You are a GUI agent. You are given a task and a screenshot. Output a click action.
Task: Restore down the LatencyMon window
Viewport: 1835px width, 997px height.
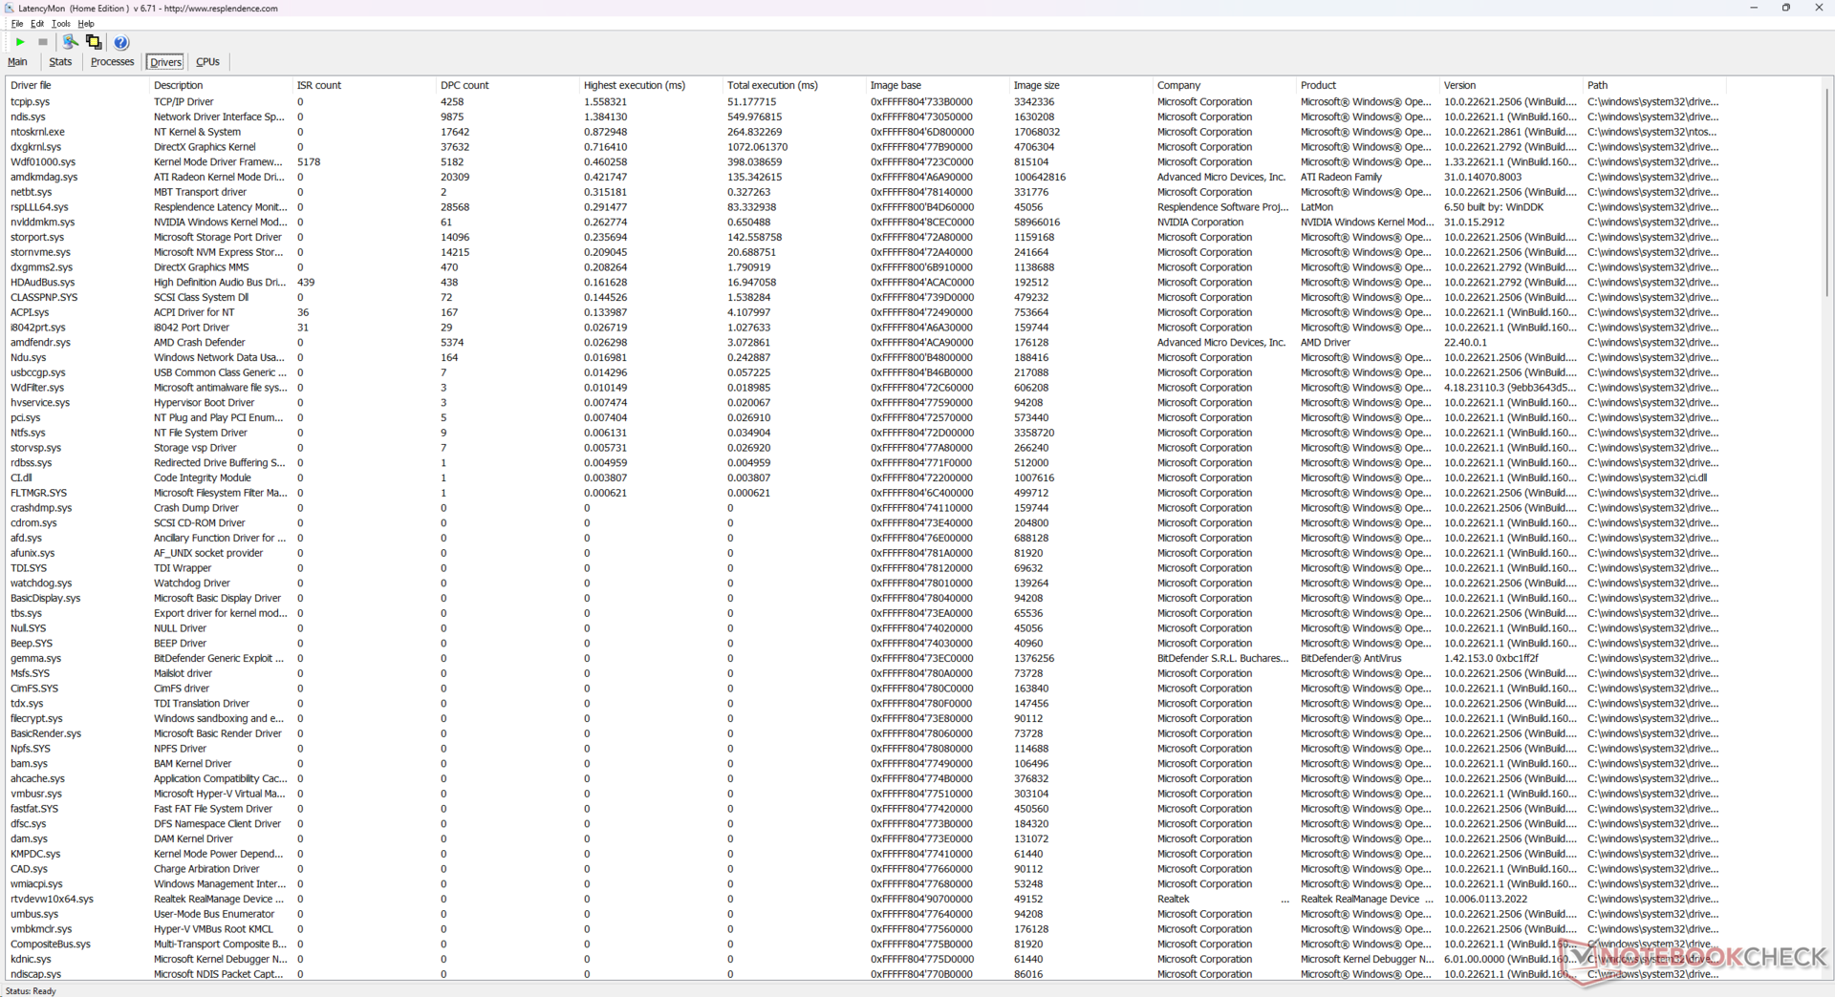(x=1785, y=8)
